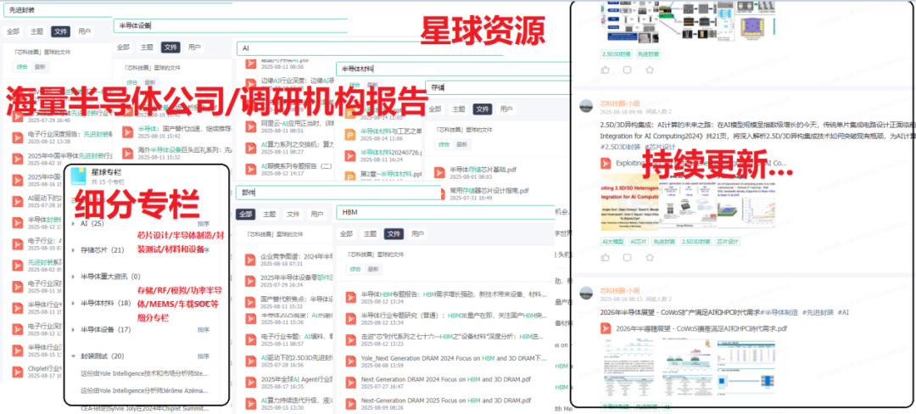Star the first feed post tagged 2.5D3D封装

coord(650,70)
